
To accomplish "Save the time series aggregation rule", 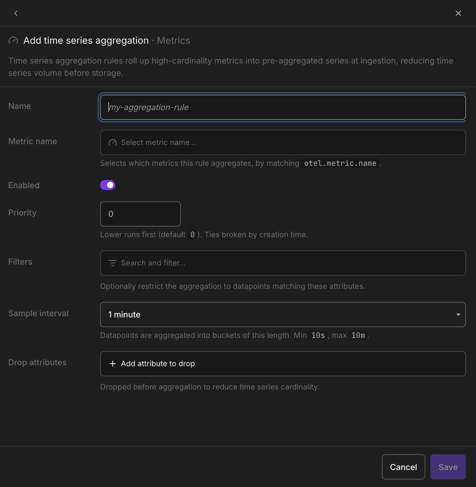I will point(448,467).
